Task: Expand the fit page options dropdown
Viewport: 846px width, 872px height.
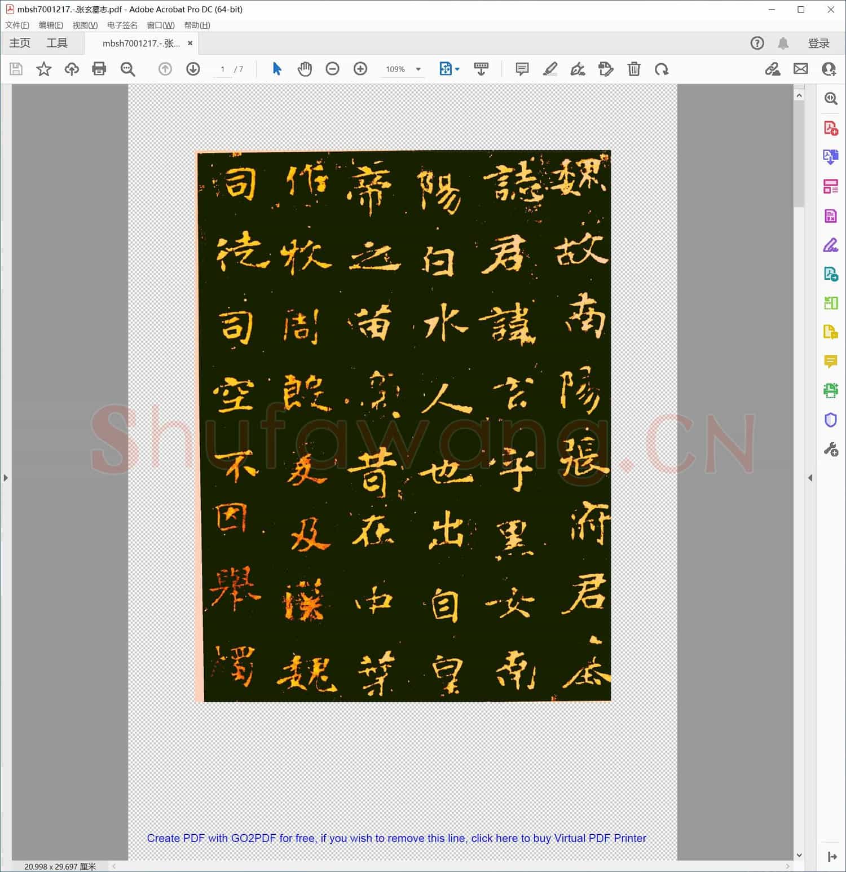Action: (x=457, y=69)
